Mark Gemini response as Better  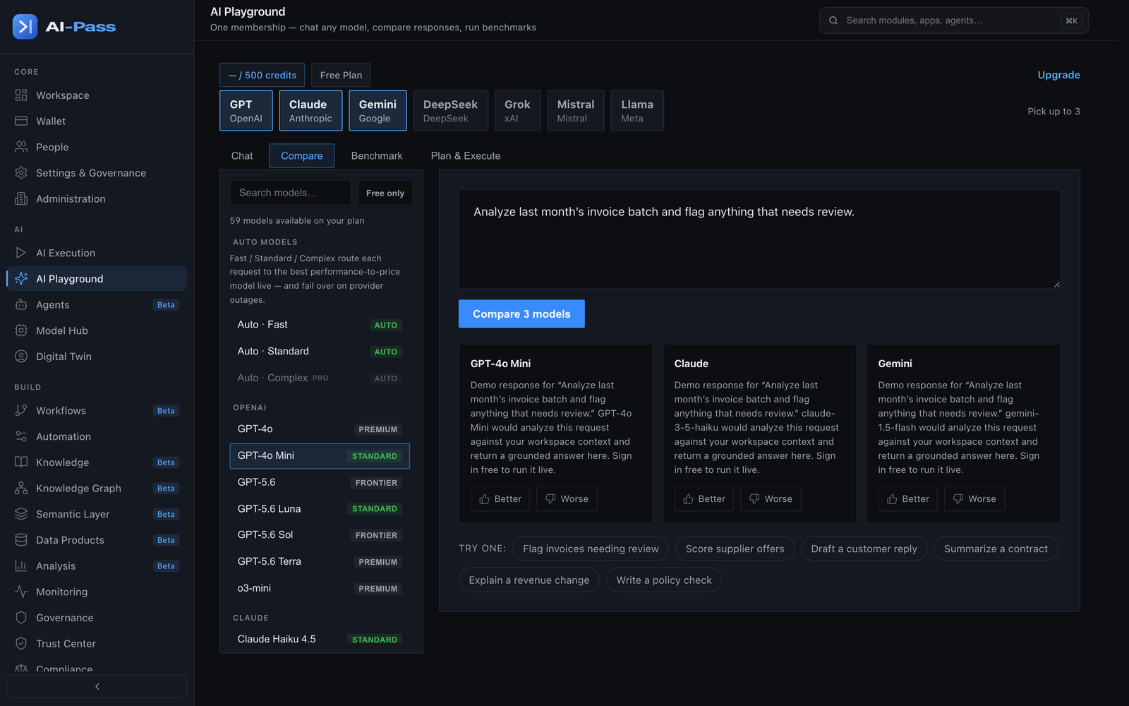(x=907, y=499)
